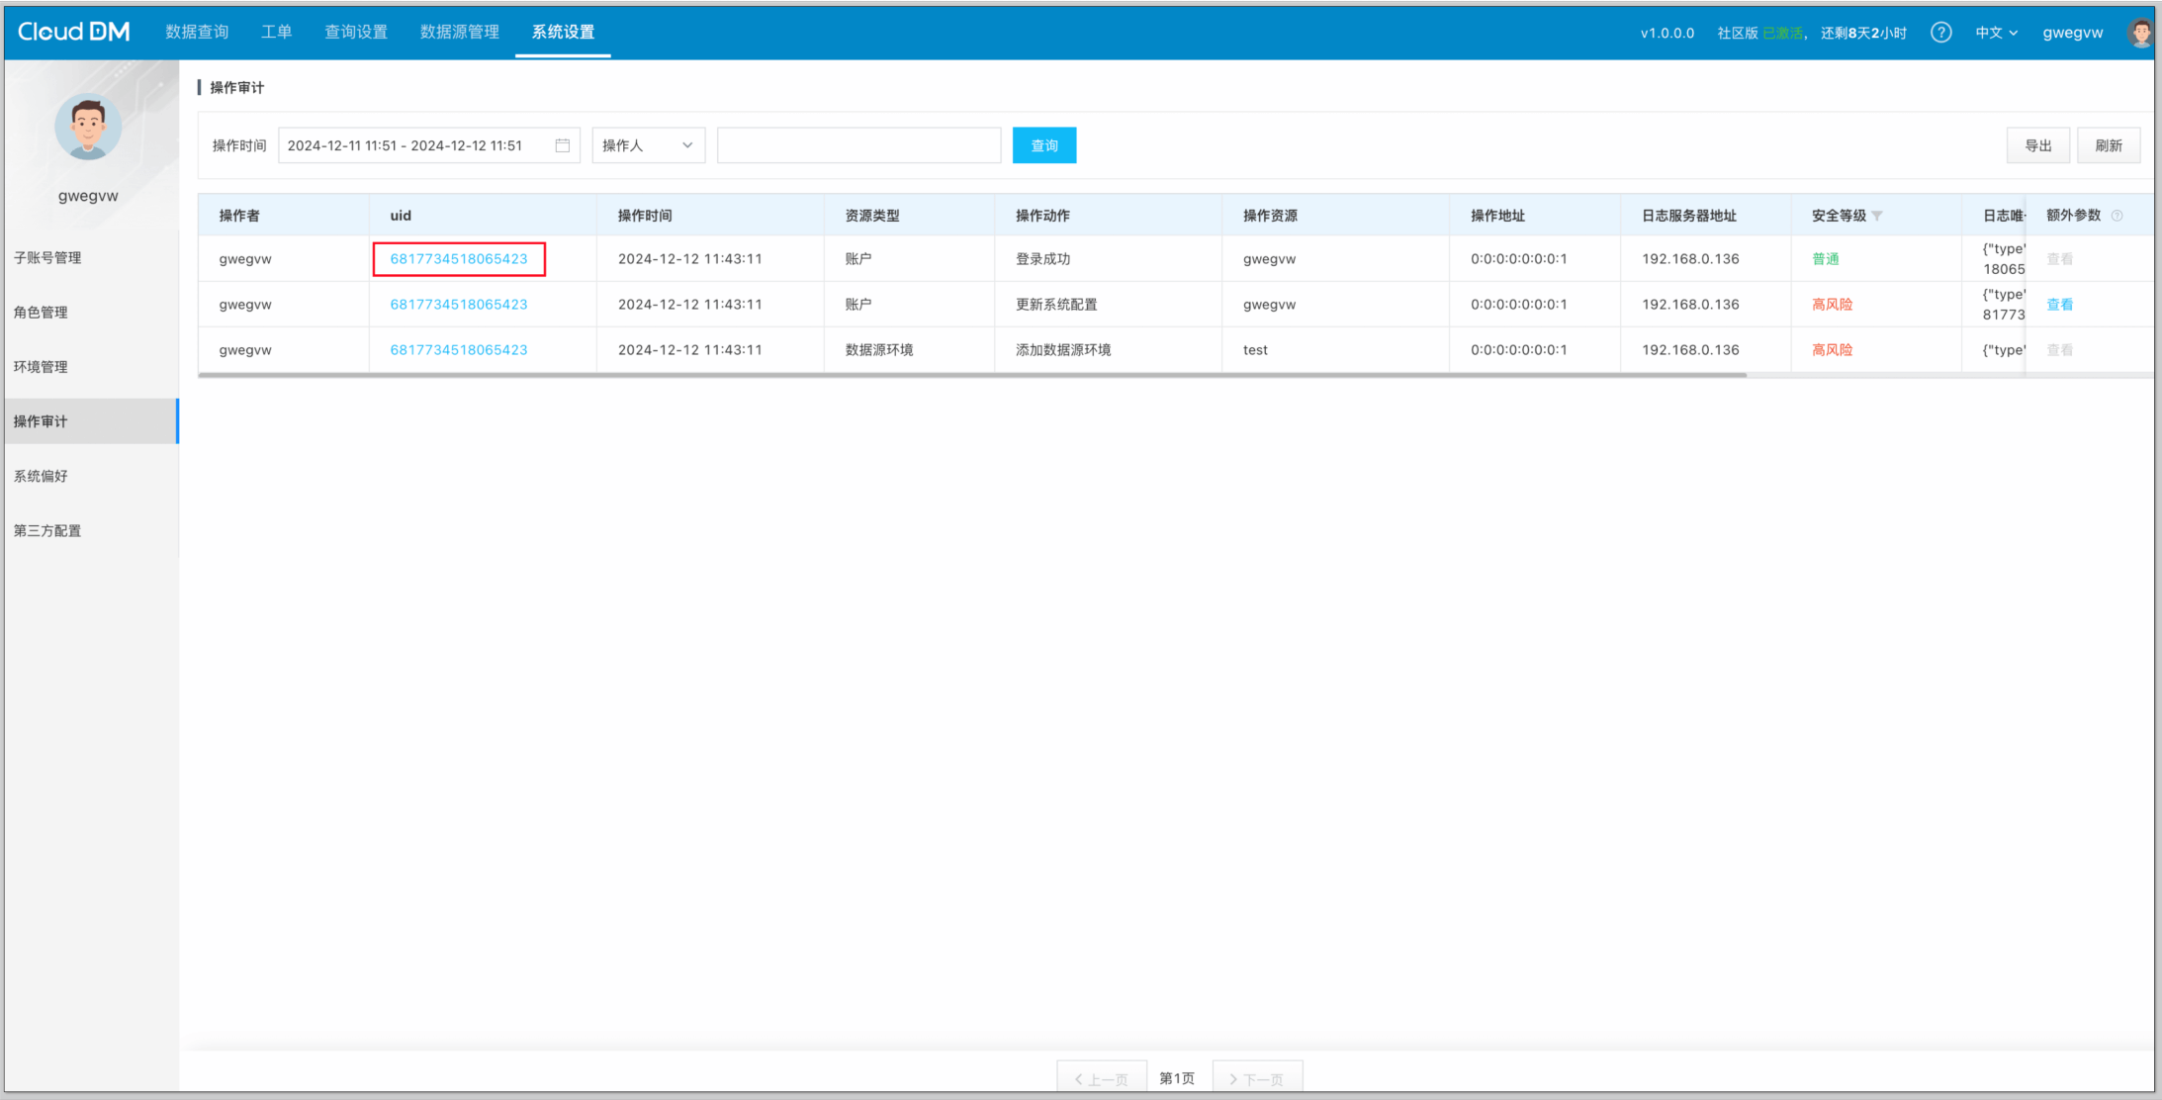2162x1100 pixels.
Task: Click the search text input field
Action: click(858, 145)
